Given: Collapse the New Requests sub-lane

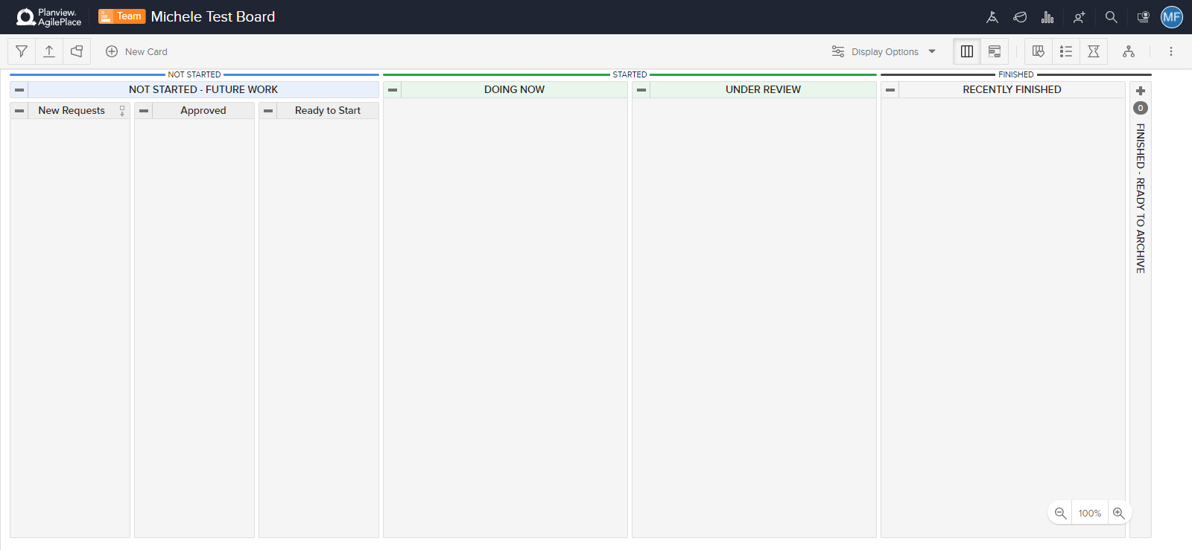Looking at the screenshot, I should [19, 111].
